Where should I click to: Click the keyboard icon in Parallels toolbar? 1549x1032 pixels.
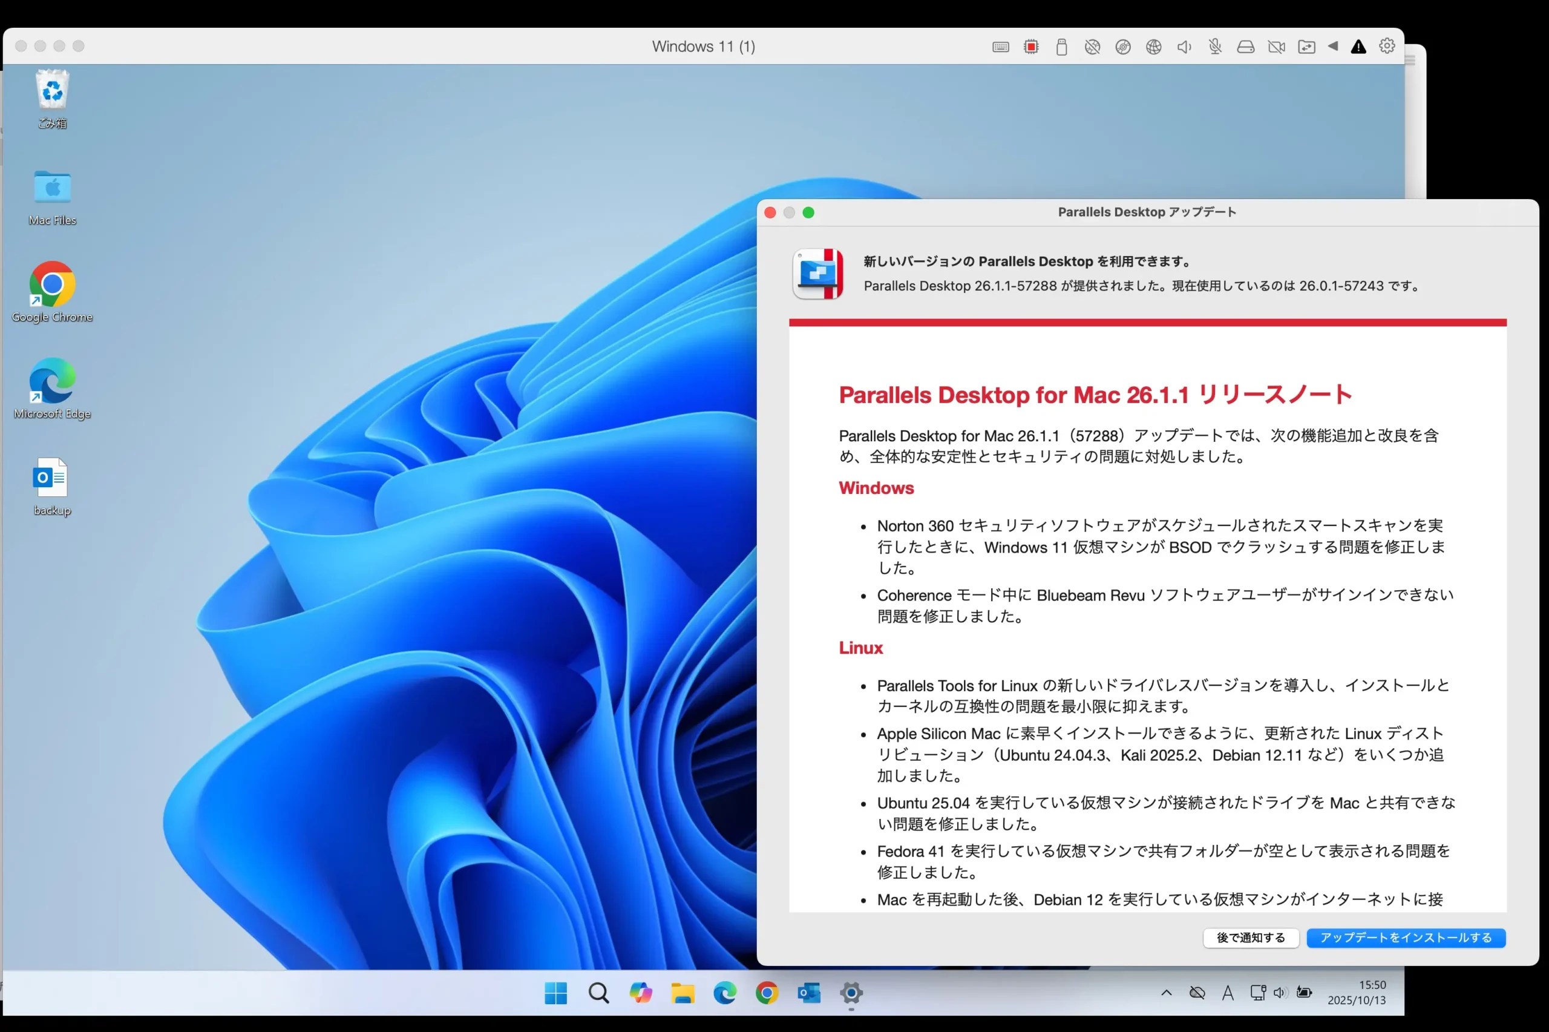click(1000, 47)
